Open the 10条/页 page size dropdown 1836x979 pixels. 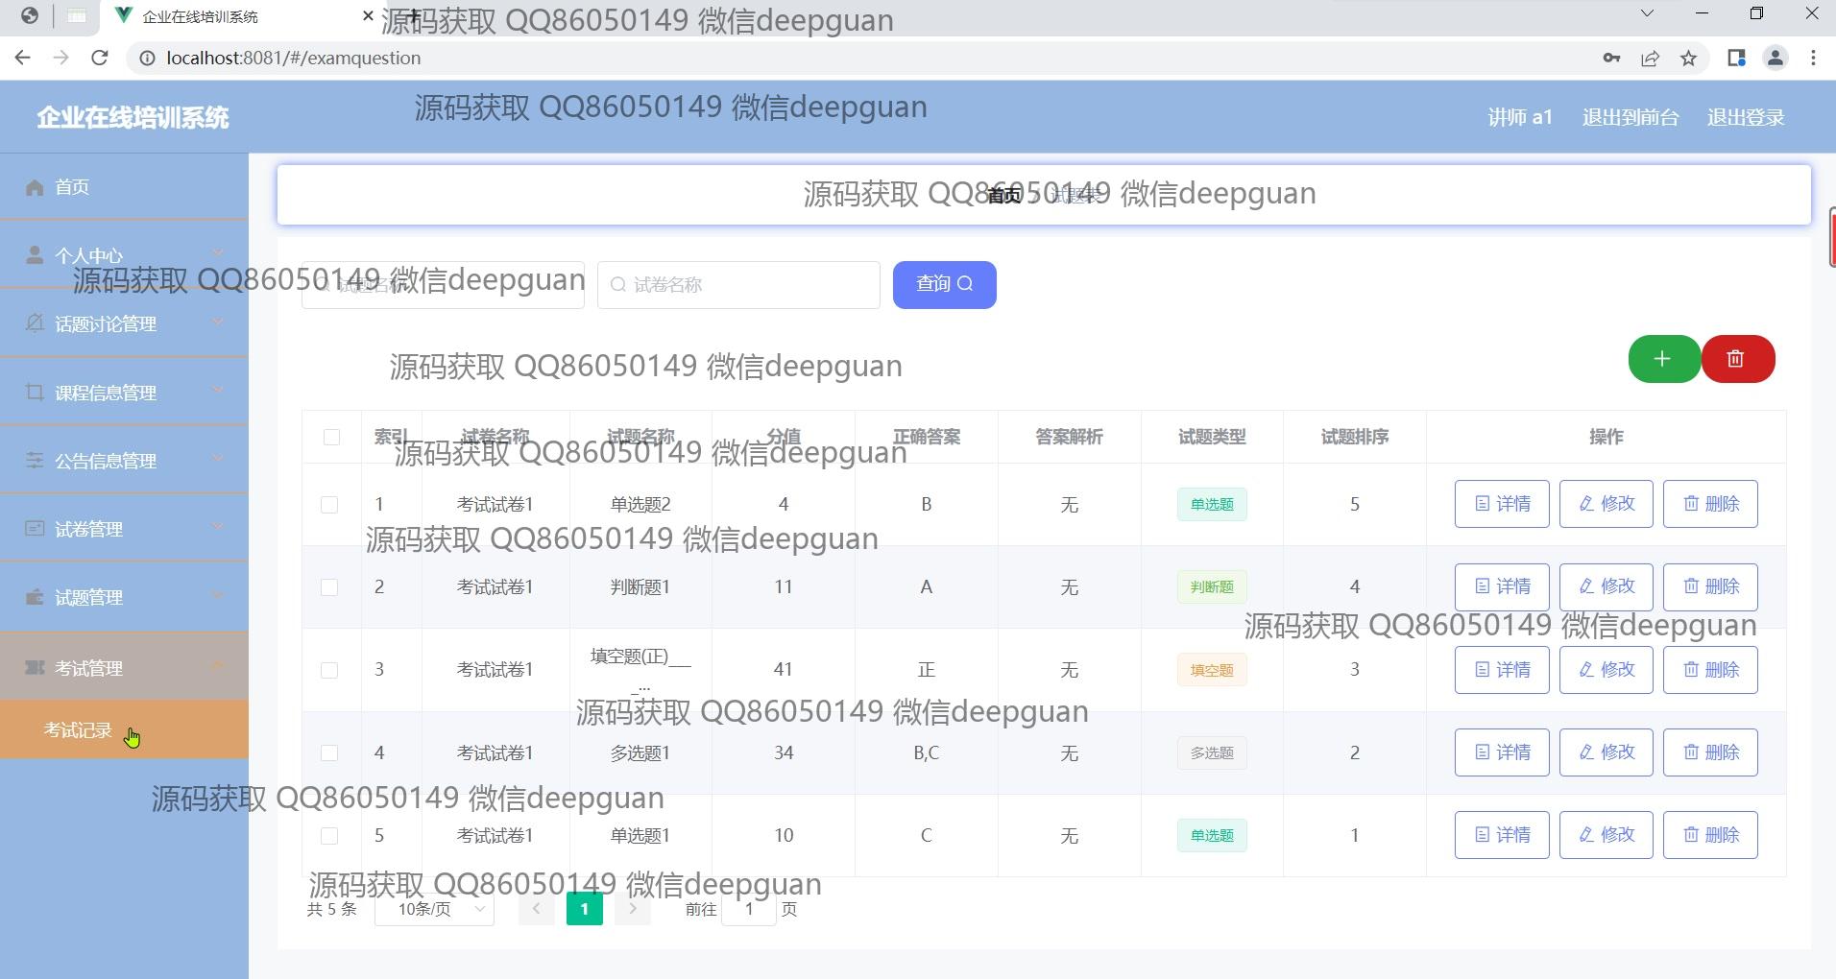434,909
